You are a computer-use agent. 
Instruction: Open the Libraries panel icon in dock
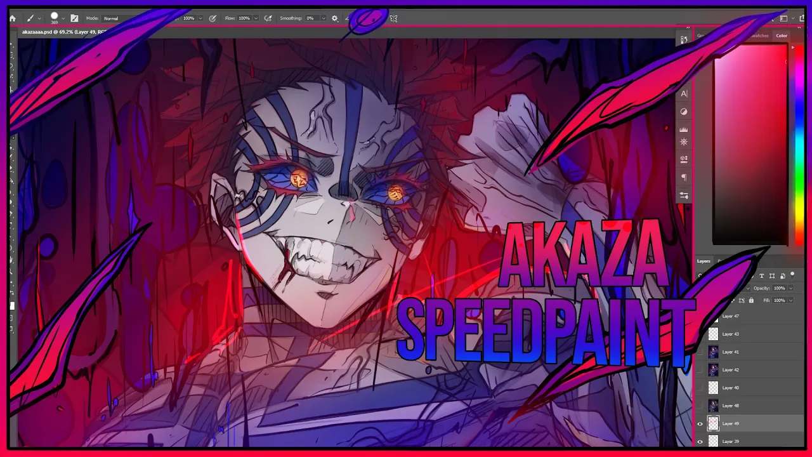(684, 159)
